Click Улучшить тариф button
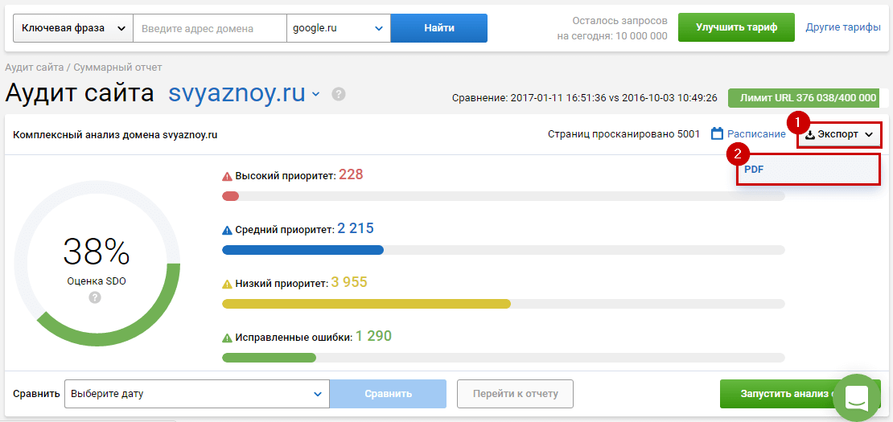Image resolution: width=893 pixels, height=422 pixels. 736,27
